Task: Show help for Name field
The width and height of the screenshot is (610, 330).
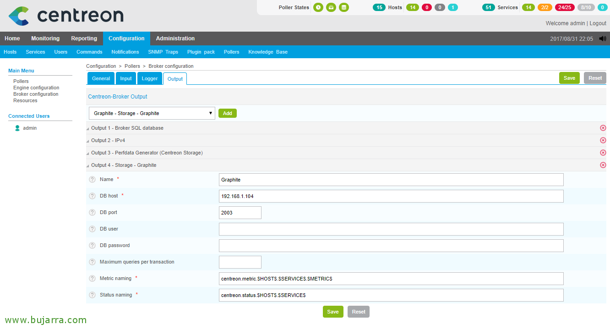Action: (92, 180)
